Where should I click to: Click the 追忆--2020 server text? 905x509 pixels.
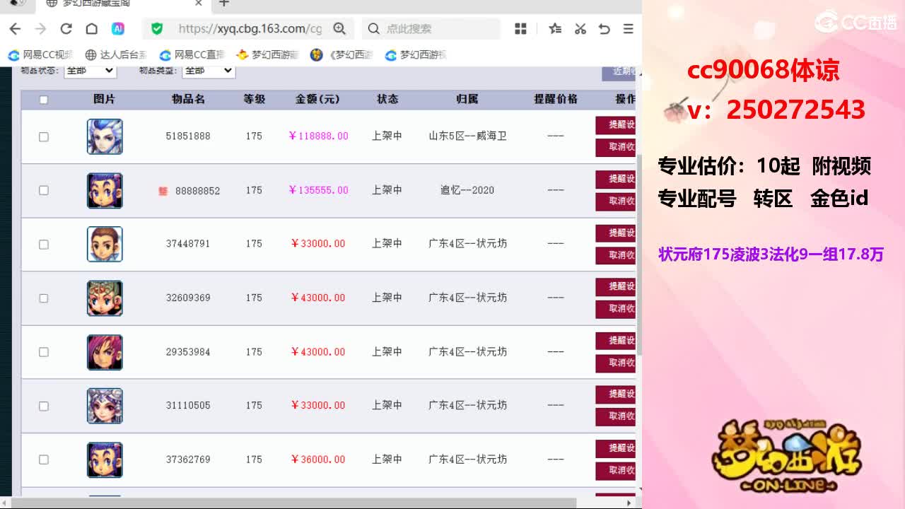pos(467,190)
